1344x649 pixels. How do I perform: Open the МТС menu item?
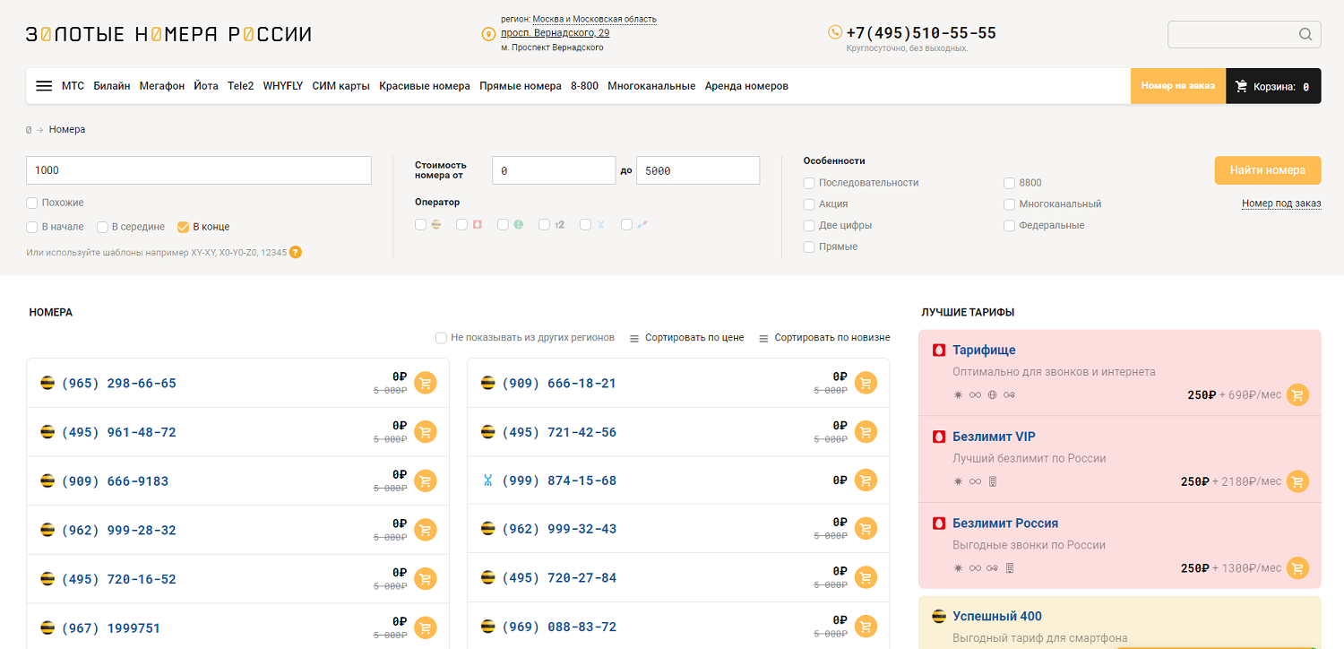coord(73,86)
